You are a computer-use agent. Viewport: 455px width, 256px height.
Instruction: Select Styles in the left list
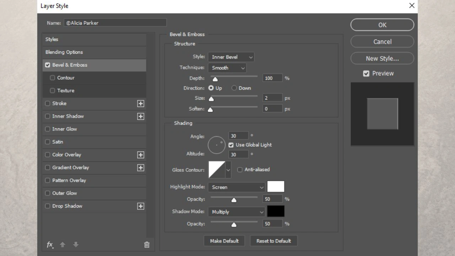(94, 39)
